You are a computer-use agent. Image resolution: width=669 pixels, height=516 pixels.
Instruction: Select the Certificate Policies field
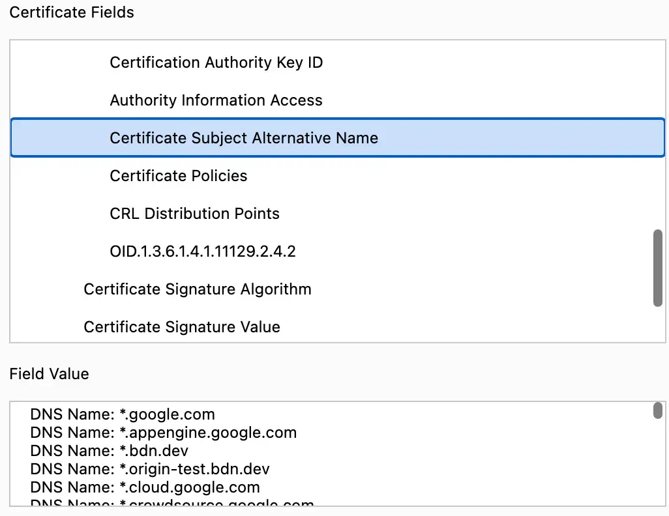178,176
